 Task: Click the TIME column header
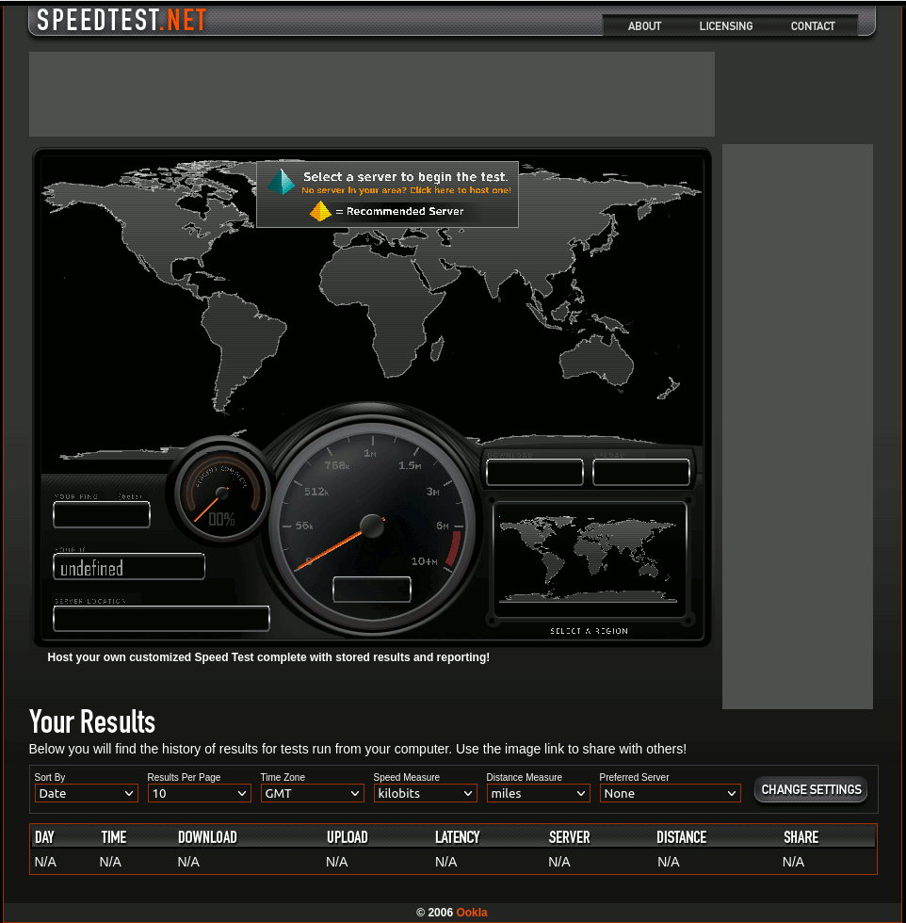click(114, 837)
